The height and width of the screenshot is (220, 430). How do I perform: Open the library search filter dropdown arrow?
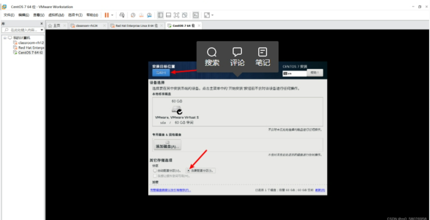[42, 30]
